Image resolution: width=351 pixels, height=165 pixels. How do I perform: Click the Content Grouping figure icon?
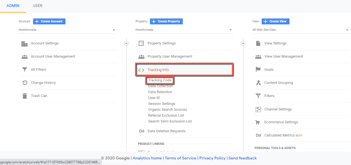pos(258,83)
